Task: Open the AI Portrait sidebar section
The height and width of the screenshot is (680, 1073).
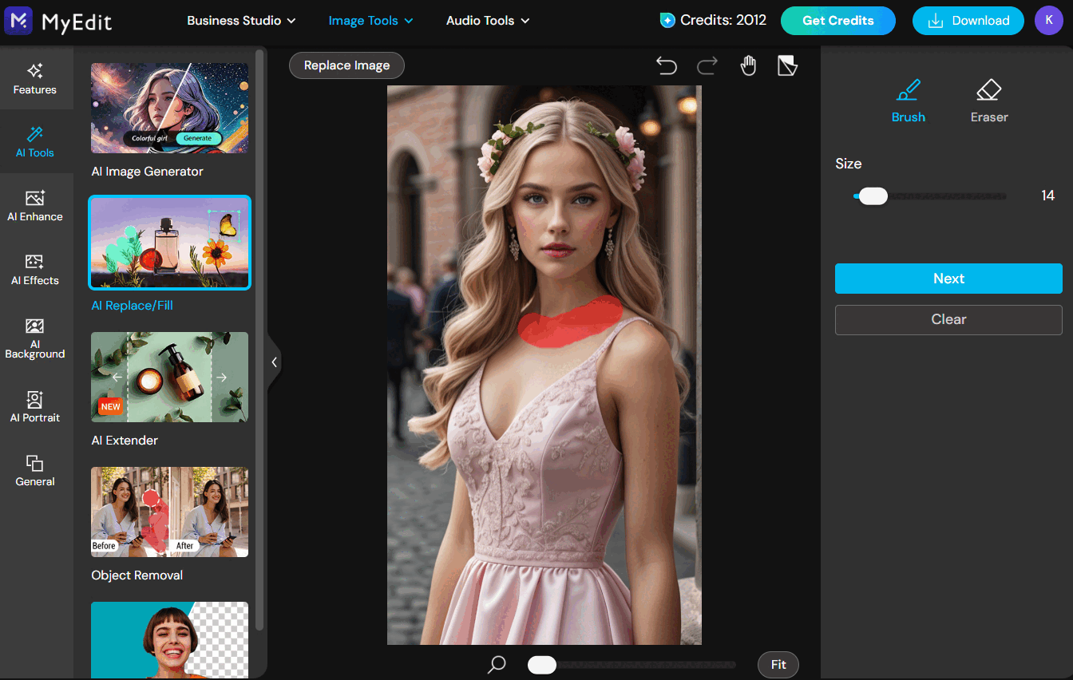Action: 35,407
